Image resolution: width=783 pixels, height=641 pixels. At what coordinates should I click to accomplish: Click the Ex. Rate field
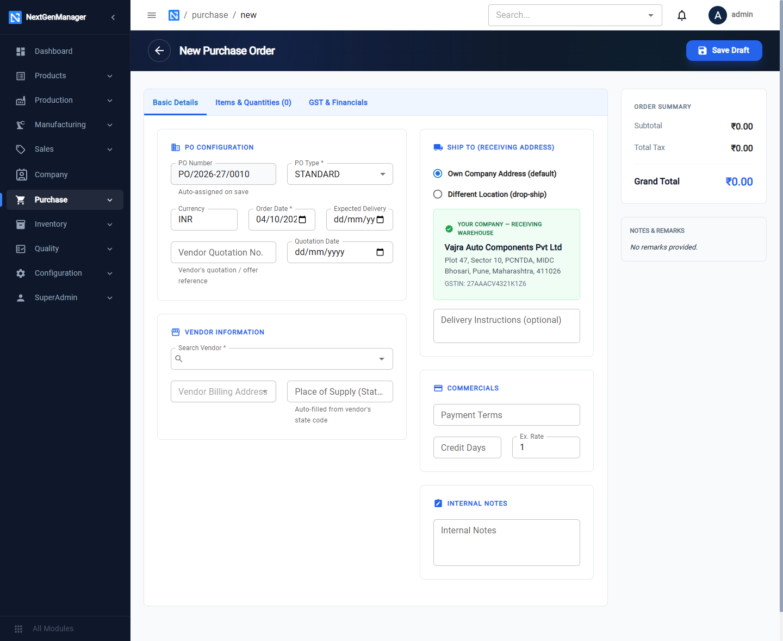(x=546, y=447)
